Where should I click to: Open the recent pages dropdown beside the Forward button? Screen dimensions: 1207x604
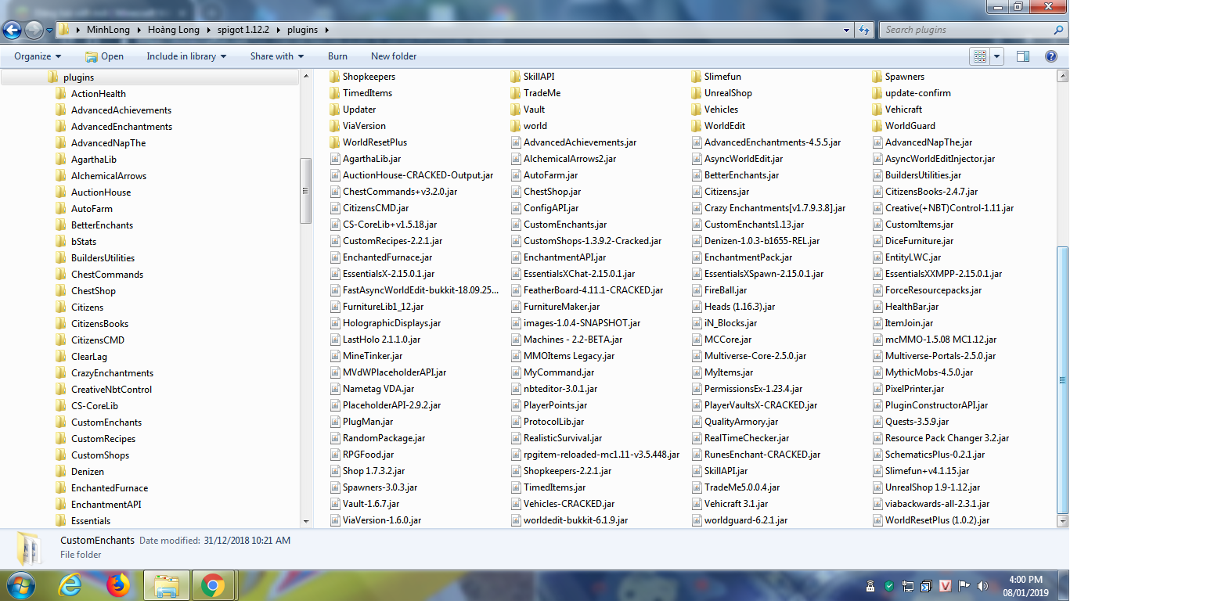pos(49,30)
